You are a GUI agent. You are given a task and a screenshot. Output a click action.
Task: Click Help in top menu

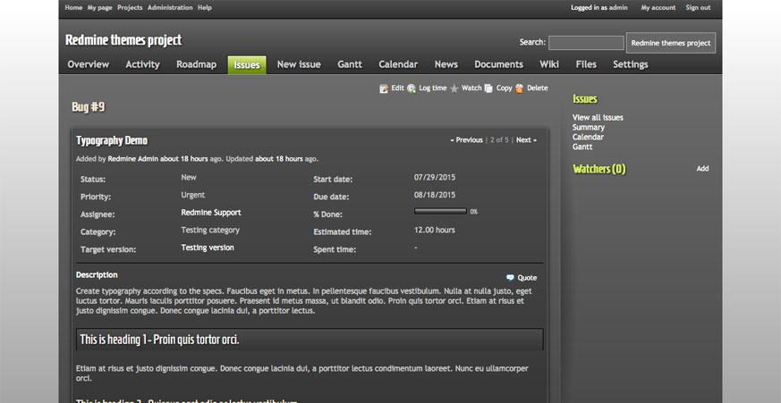tap(205, 8)
